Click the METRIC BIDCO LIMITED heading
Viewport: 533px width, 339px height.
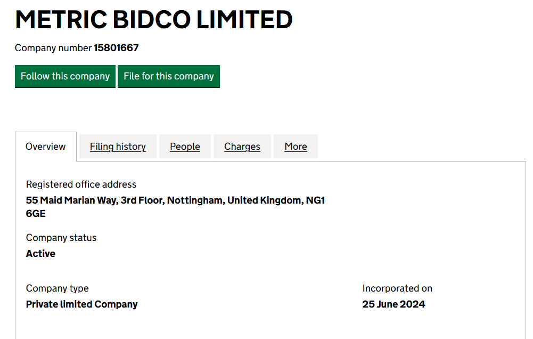(154, 20)
